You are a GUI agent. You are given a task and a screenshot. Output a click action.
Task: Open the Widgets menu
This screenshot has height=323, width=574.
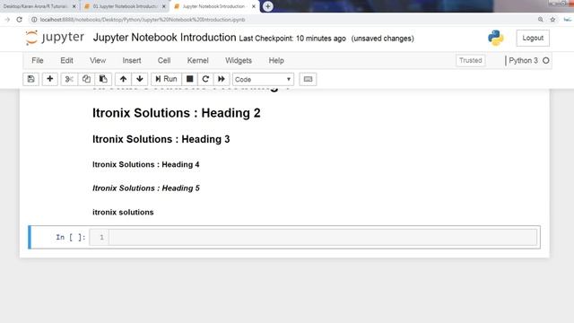pyautogui.click(x=239, y=60)
